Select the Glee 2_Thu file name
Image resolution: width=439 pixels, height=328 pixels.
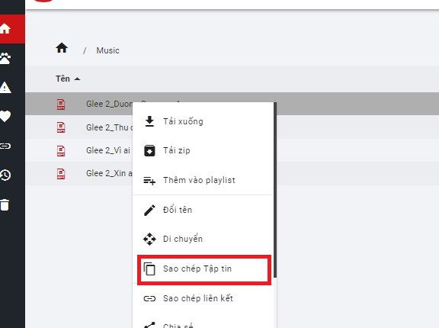point(109,127)
